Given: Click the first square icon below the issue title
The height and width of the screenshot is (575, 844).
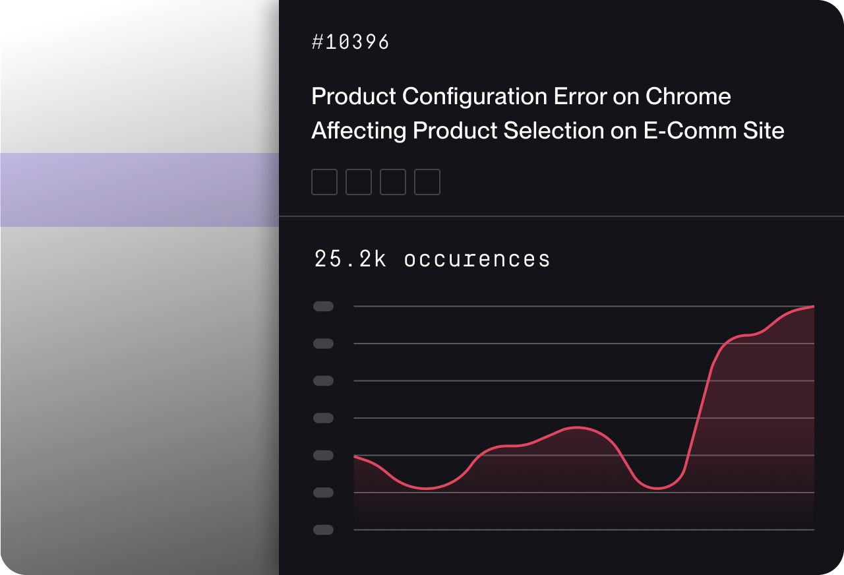Looking at the screenshot, I should point(324,182).
